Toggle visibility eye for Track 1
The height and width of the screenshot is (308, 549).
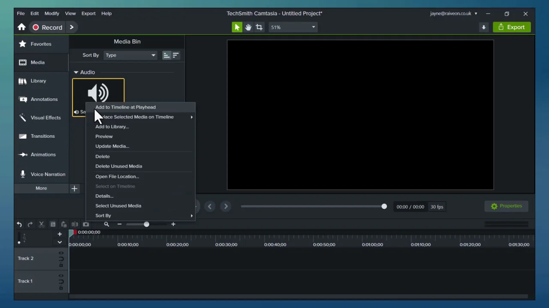[61, 275]
